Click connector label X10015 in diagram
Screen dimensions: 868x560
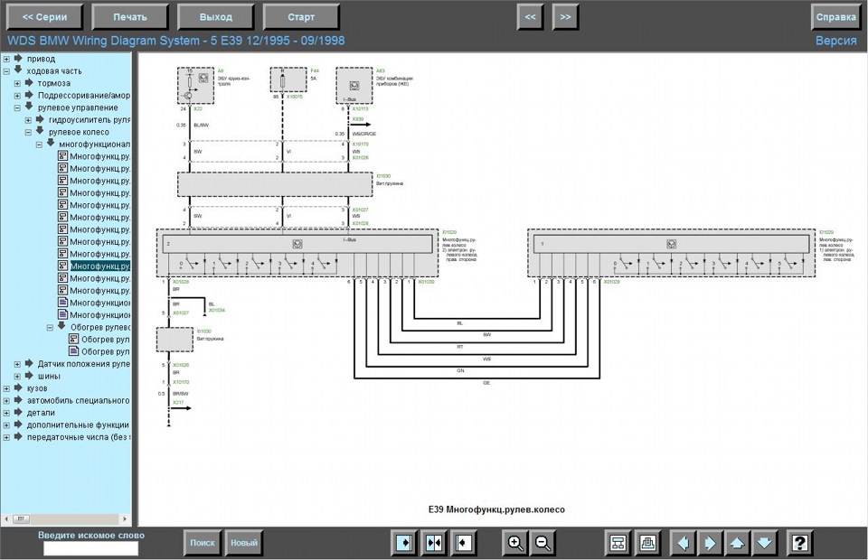[295, 97]
